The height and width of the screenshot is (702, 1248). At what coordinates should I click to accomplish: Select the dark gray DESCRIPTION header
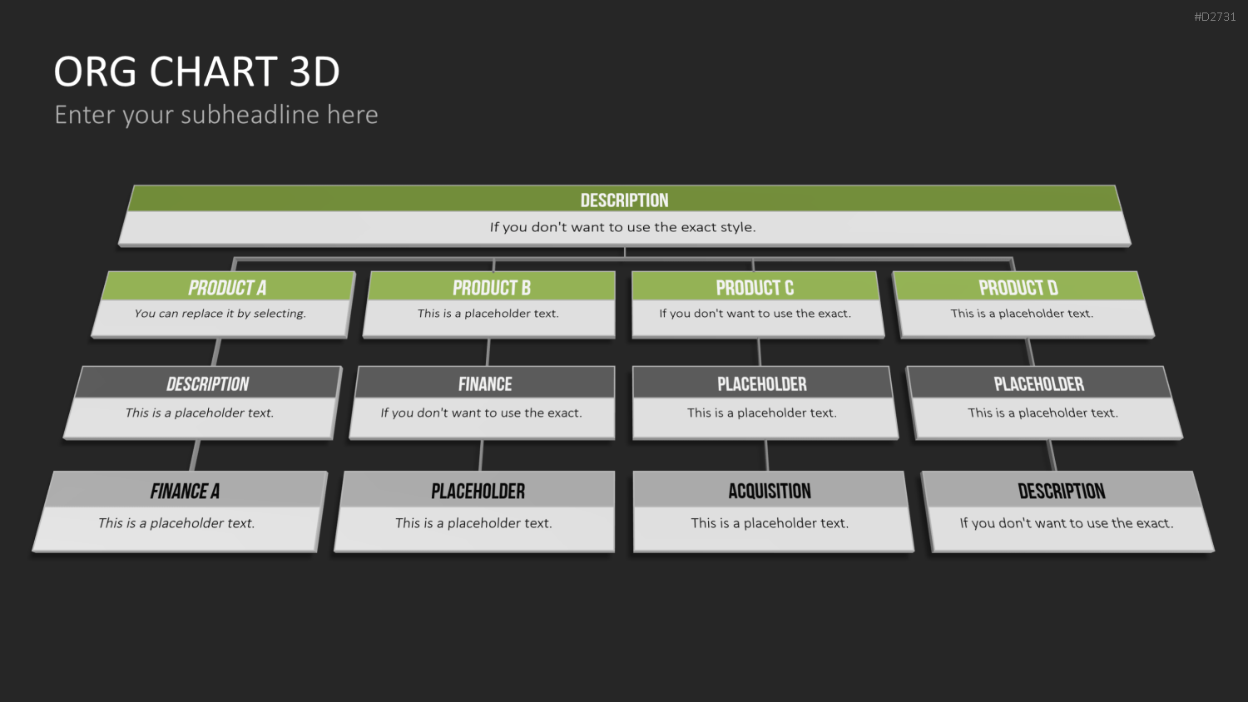point(207,384)
